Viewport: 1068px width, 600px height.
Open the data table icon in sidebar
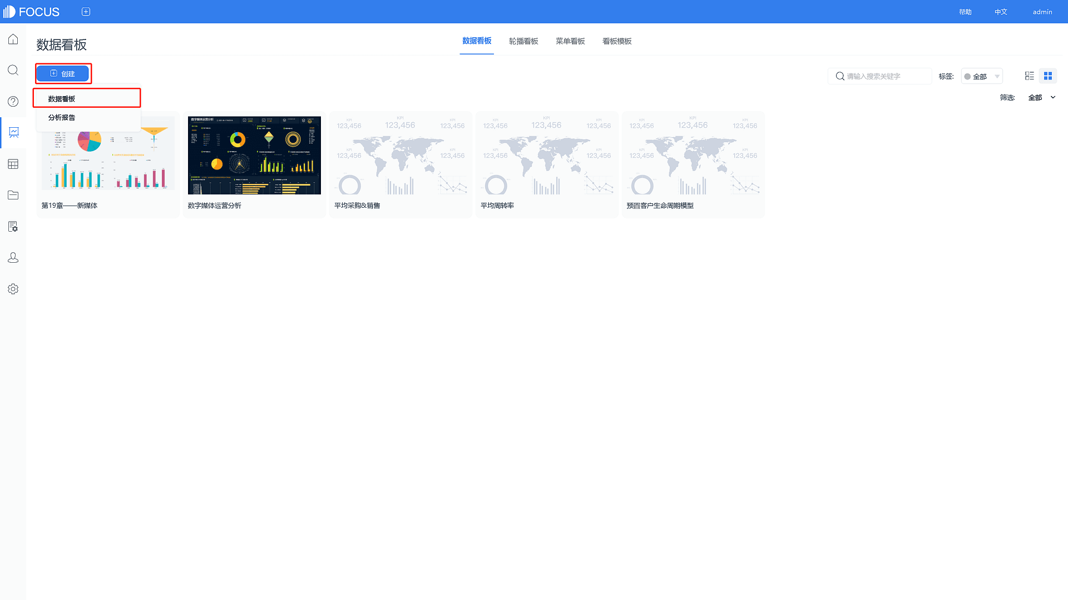tap(13, 164)
